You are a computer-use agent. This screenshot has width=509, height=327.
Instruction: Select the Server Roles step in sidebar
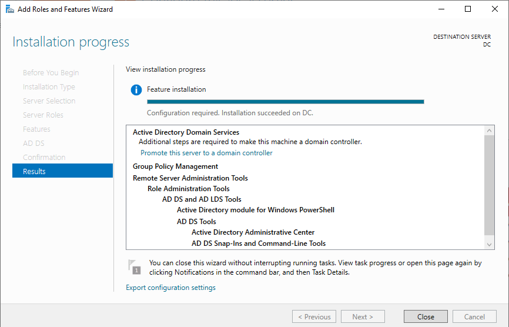(43, 115)
